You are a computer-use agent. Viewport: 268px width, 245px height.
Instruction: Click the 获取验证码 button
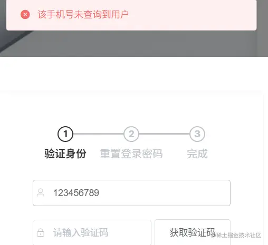click(x=193, y=232)
